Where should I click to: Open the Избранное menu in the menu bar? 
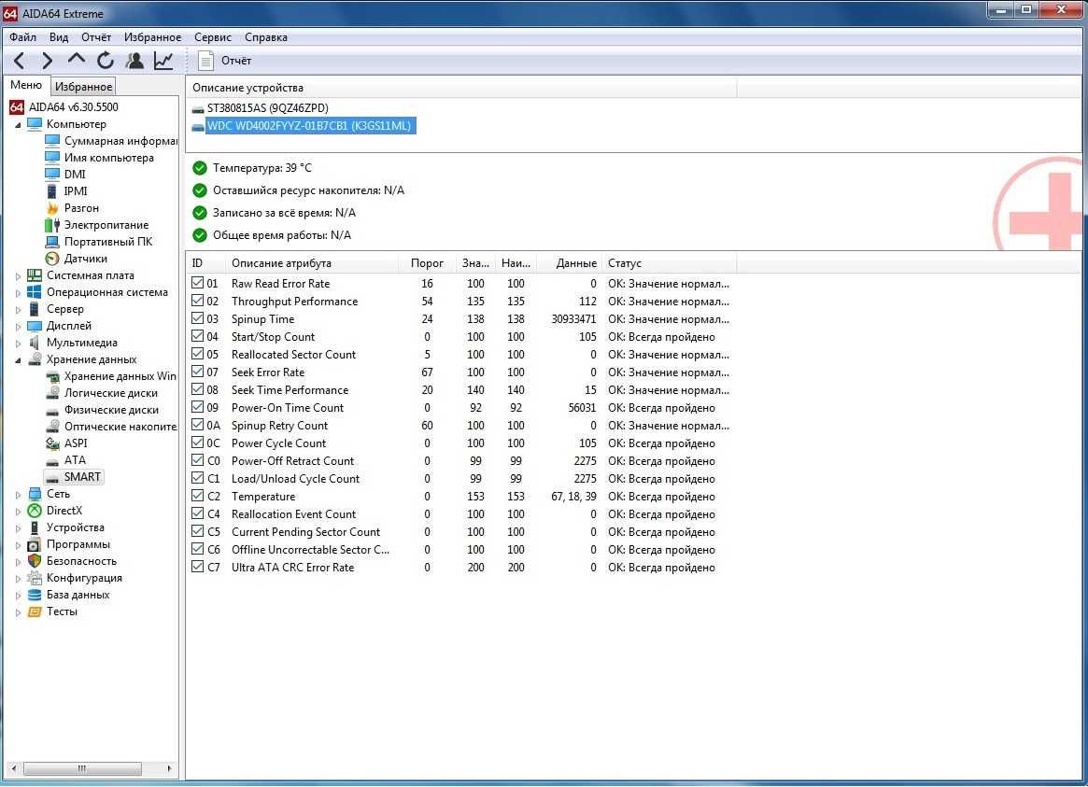pos(152,37)
